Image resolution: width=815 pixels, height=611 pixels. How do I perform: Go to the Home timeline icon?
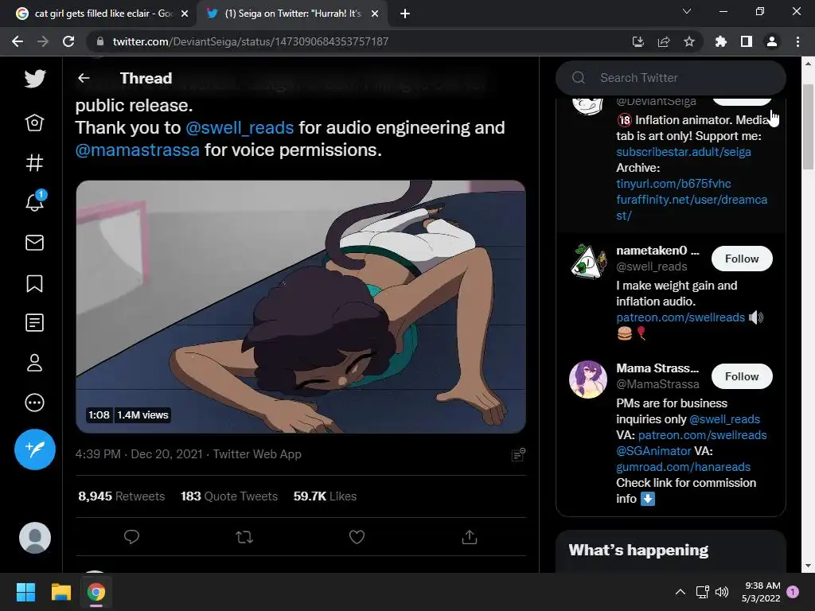34,123
